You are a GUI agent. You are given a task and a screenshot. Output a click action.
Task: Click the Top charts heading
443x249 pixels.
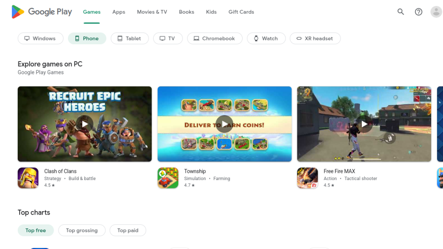coord(34,212)
